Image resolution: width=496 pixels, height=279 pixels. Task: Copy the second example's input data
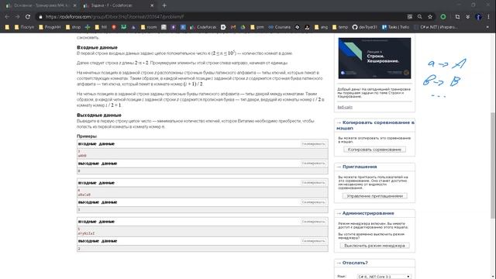pos(313,183)
